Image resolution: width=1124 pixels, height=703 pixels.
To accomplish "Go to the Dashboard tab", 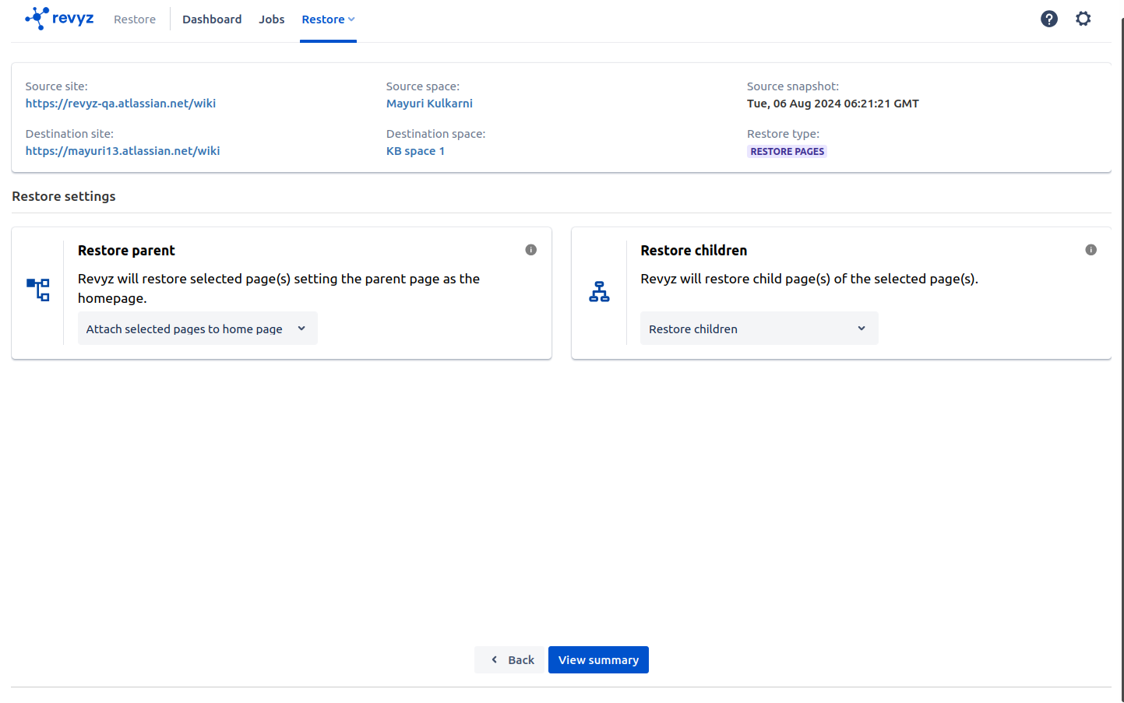I will coord(212,19).
